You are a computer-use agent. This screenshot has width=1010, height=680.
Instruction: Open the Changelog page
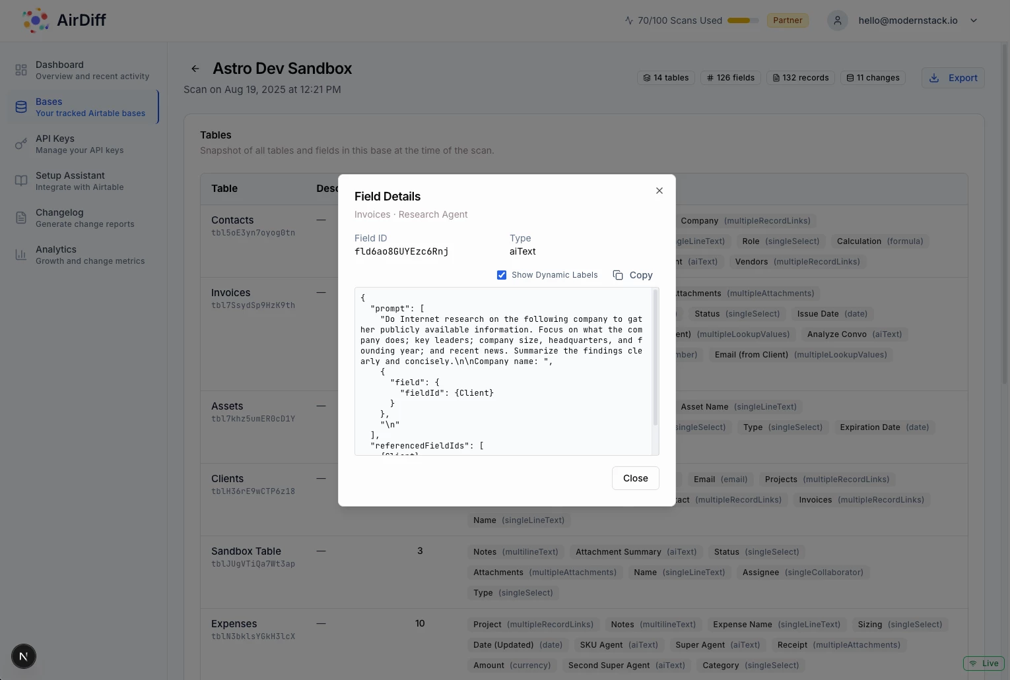tap(83, 218)
